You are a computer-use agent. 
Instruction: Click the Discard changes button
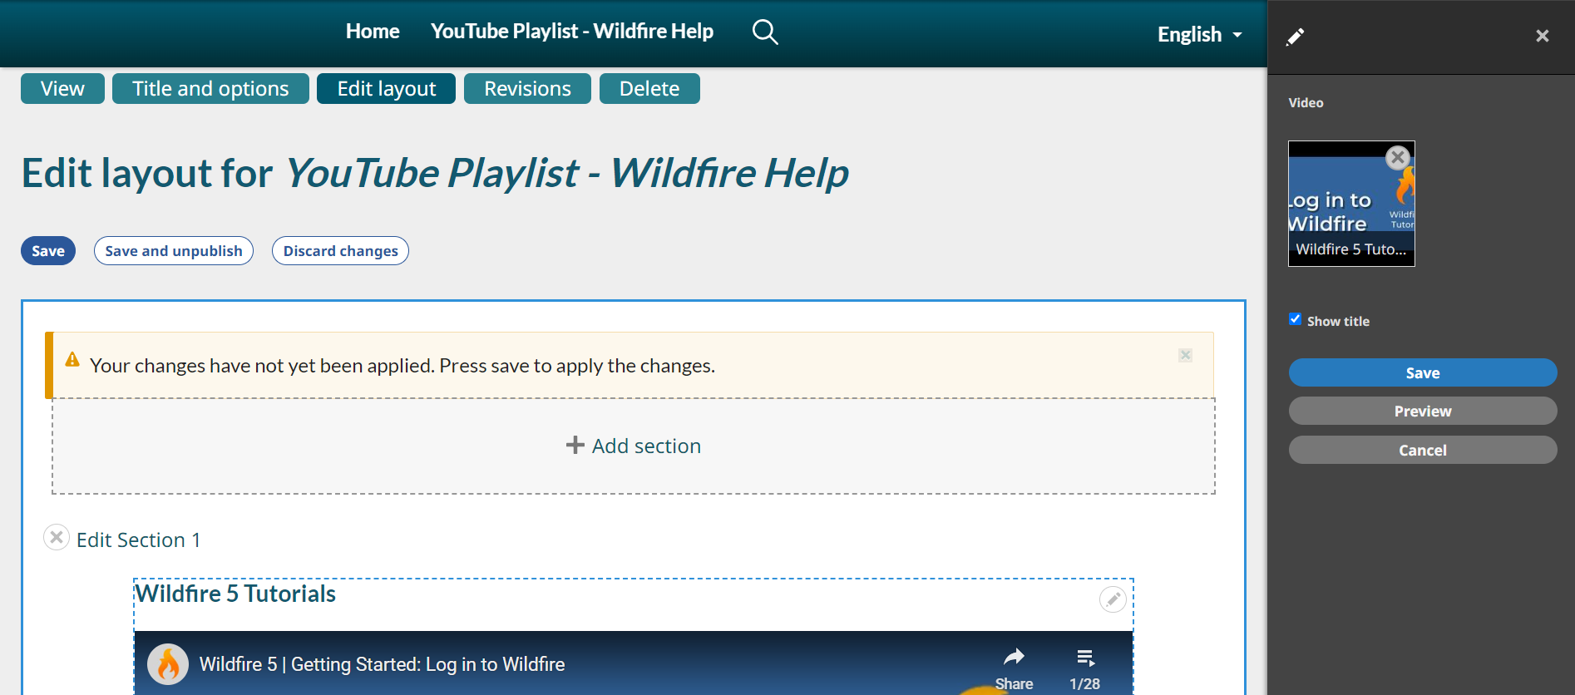(x=340, y=251)
